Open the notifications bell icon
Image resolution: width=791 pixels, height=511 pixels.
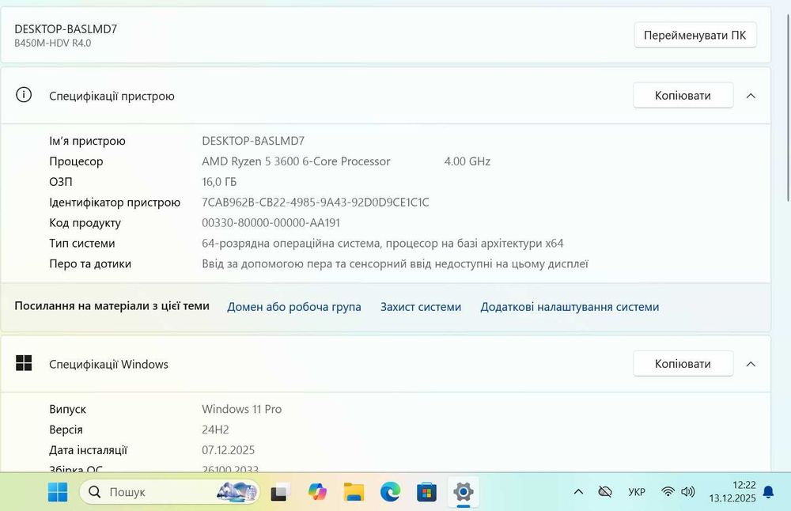[768, 492]
